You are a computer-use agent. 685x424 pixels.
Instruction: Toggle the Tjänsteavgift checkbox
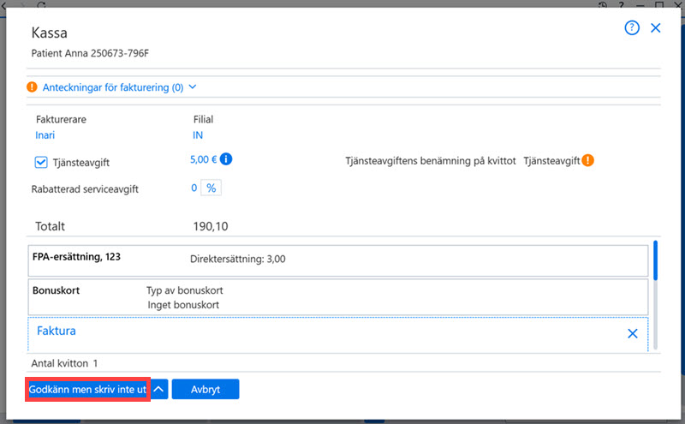coord(41,163)
